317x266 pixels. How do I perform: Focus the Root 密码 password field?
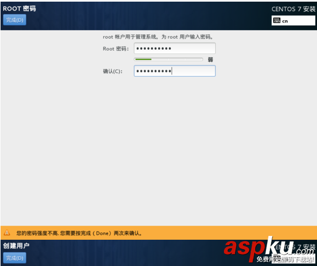tap(175, 48)
